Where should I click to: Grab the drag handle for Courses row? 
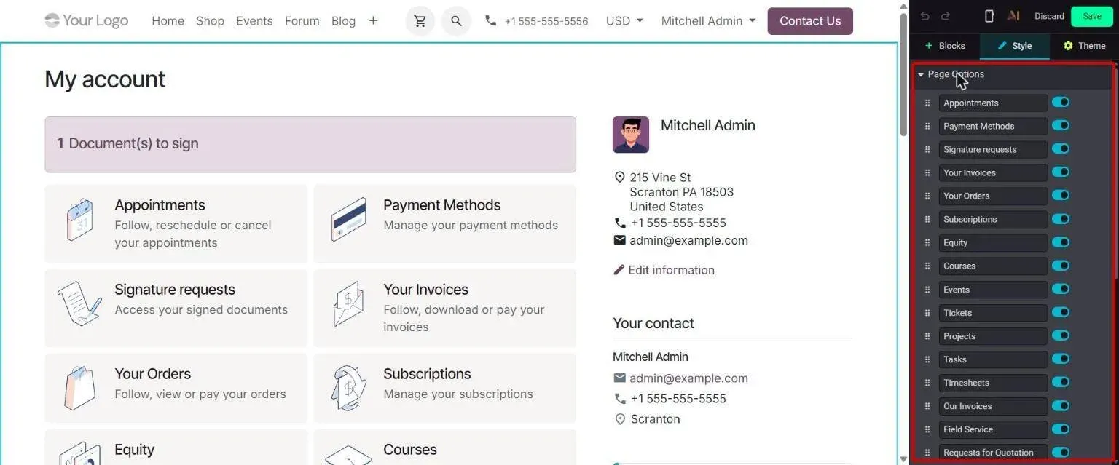[927, 266]
